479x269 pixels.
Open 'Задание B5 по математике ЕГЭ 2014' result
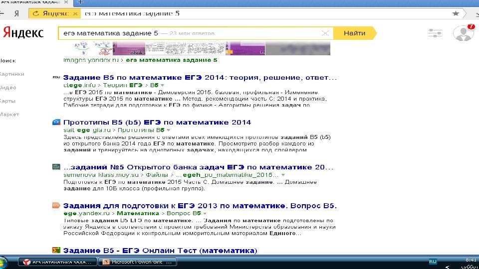pyautogui.click(x=200, y=78)
